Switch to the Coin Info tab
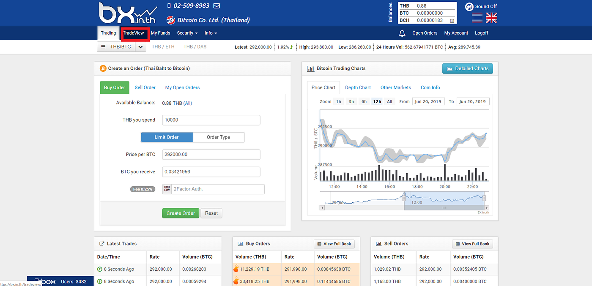This screenshot has width=592, height=286. (x=430, y=87)
